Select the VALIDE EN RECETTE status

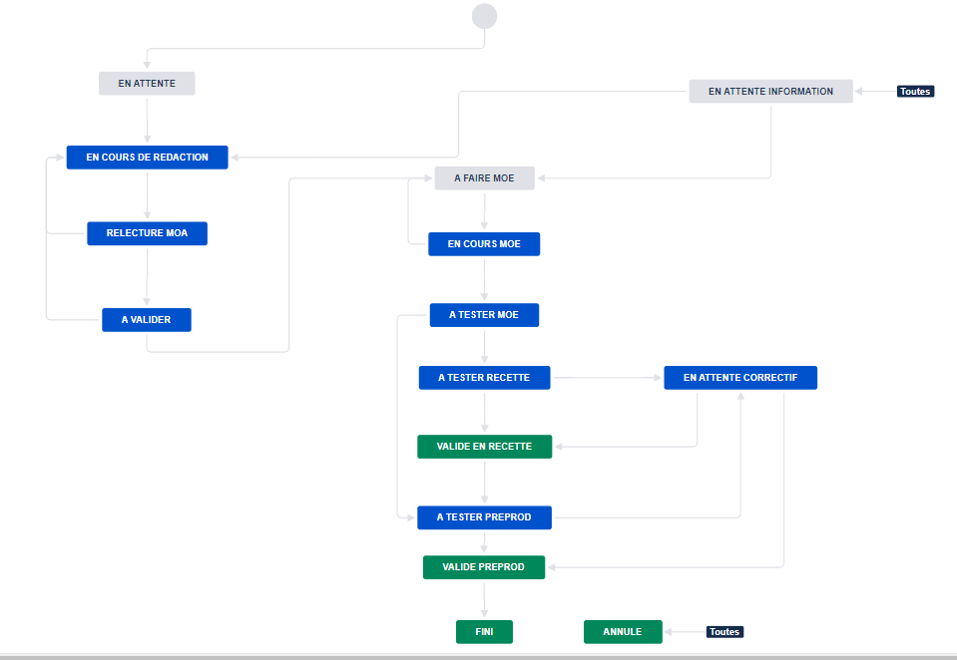(x=485, y=447)
